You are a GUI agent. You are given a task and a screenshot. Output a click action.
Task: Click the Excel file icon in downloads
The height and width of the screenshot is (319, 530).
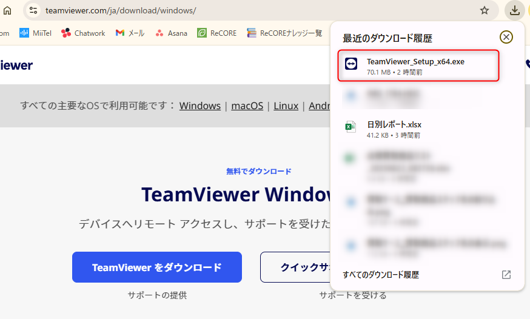click(350, 127)
